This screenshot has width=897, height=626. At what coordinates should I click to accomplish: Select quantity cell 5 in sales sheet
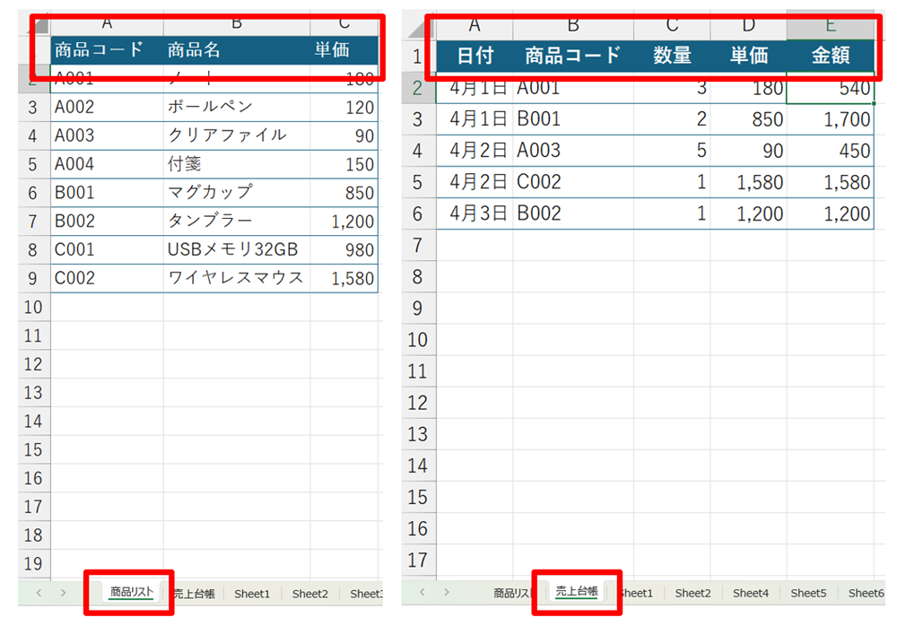[672, 151]
